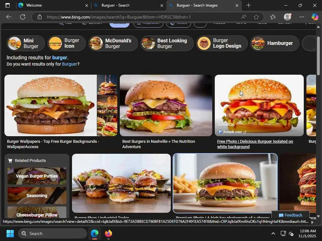Reload the page with the Refresh icon
Screen dimensions: 322x241
click(23, 17)
